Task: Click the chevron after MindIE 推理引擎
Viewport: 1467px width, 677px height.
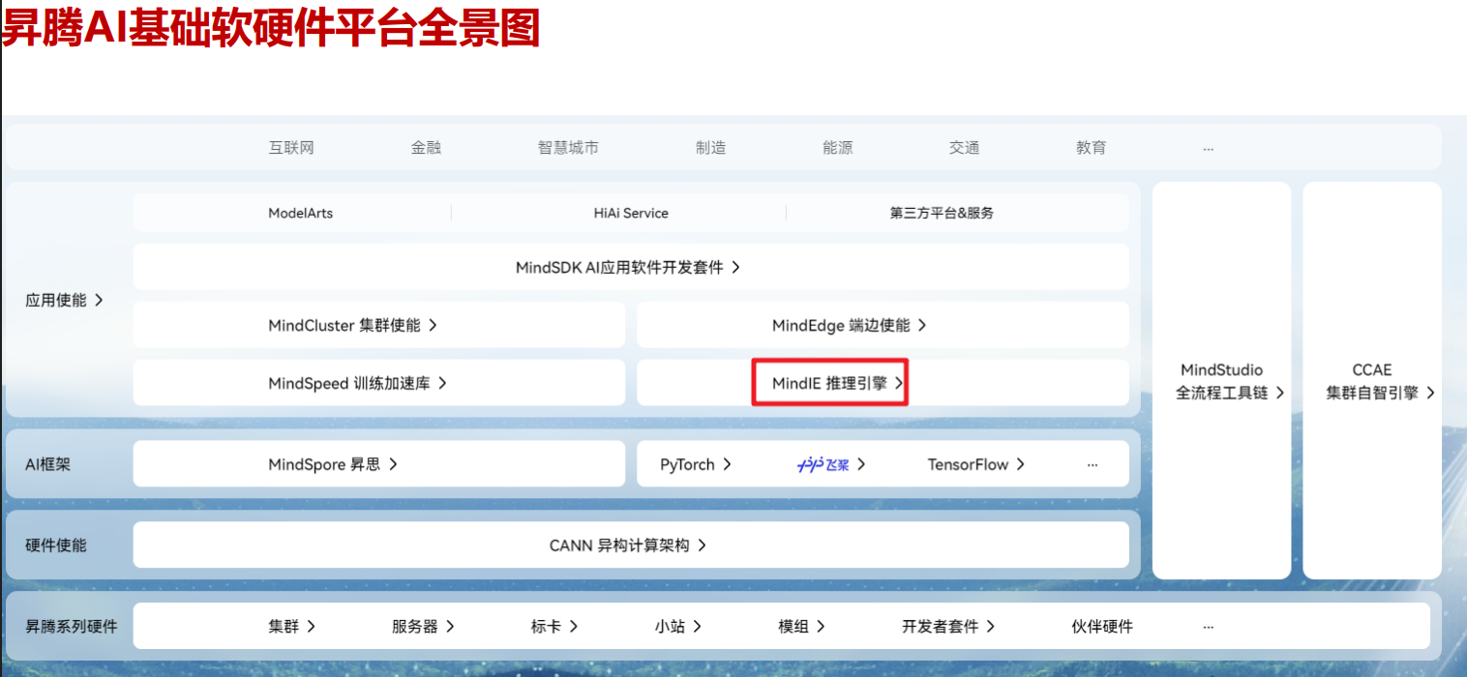Action: point(899,383)
